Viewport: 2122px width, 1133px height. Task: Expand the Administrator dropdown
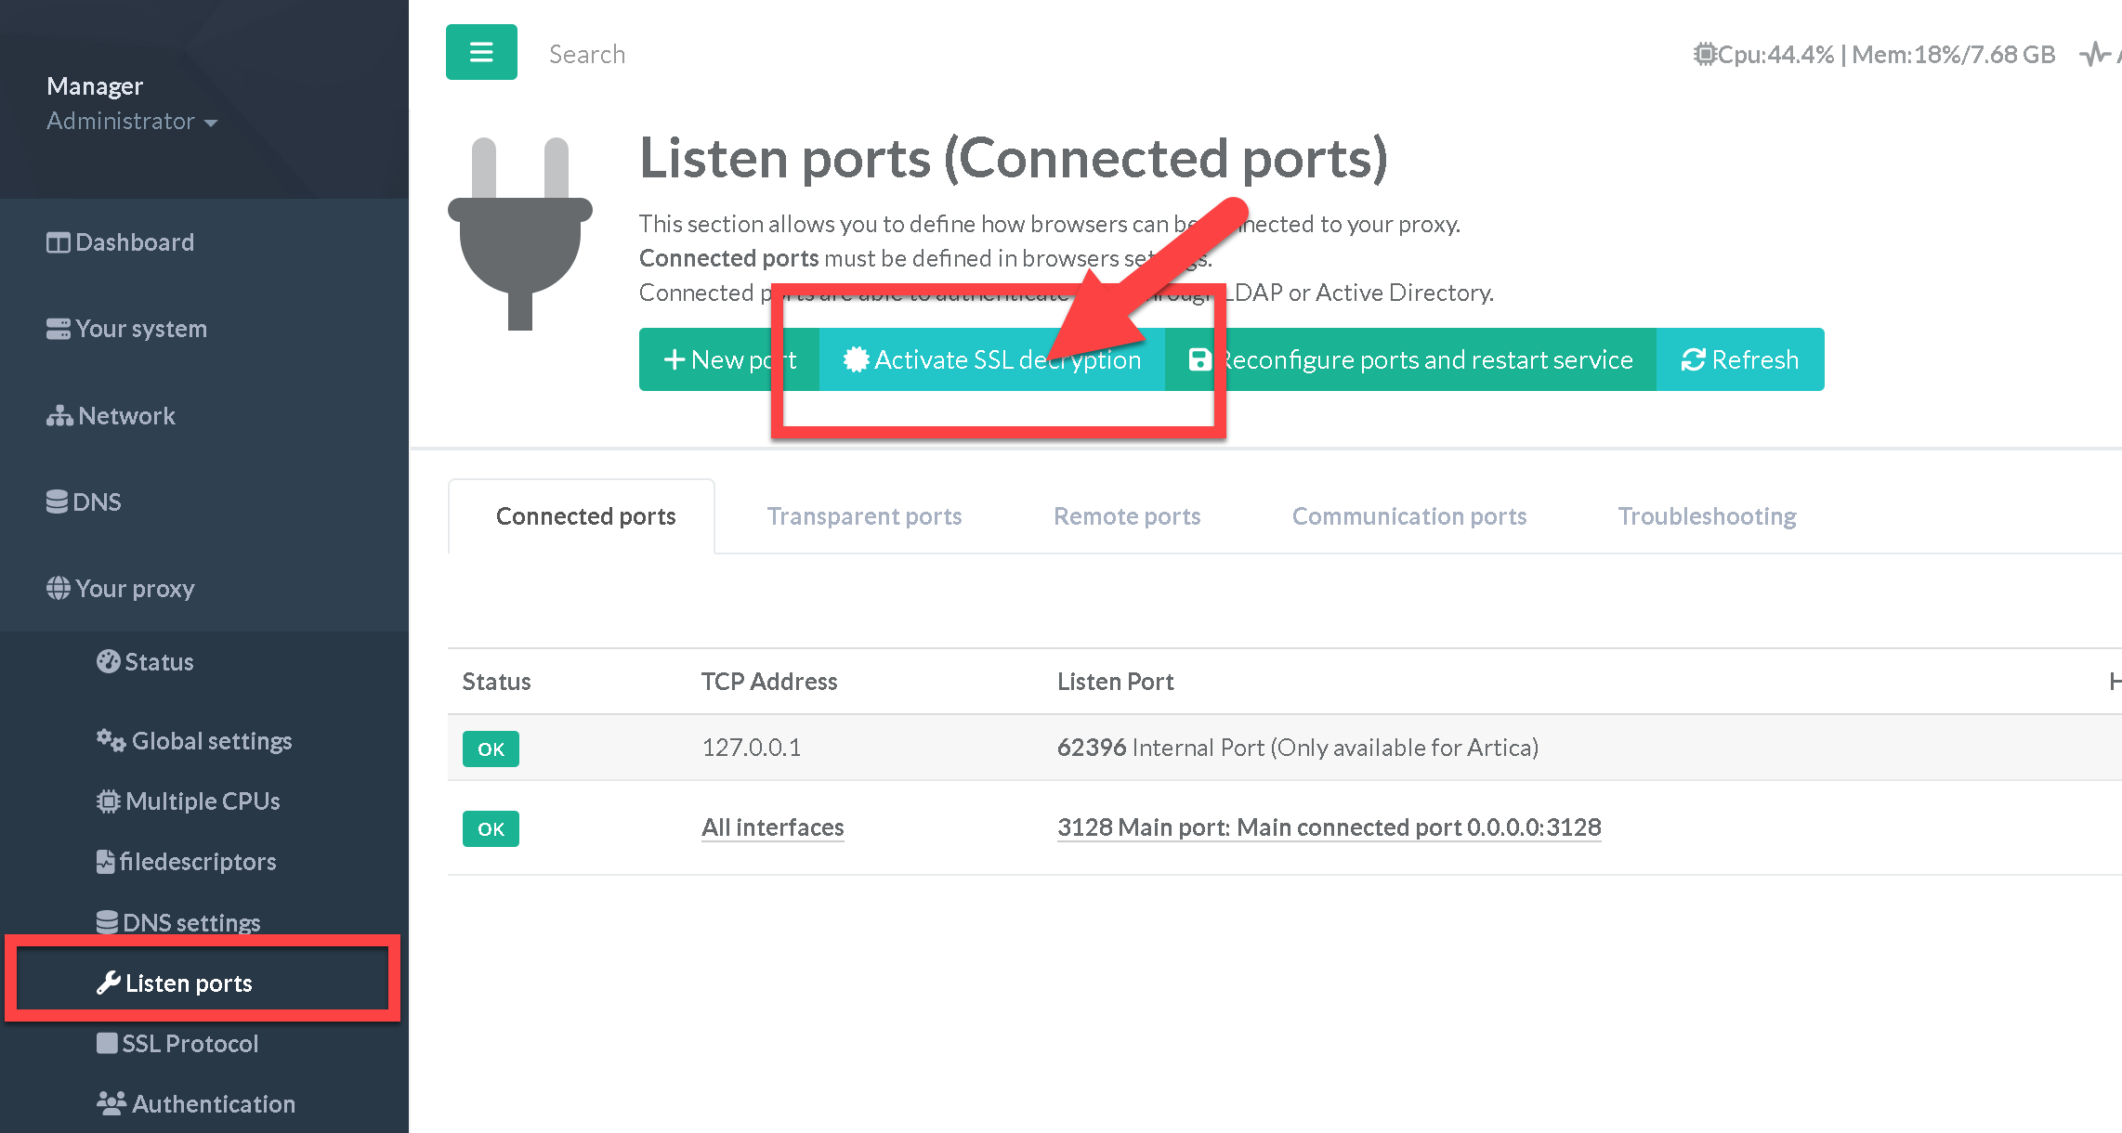coord(132,122)
